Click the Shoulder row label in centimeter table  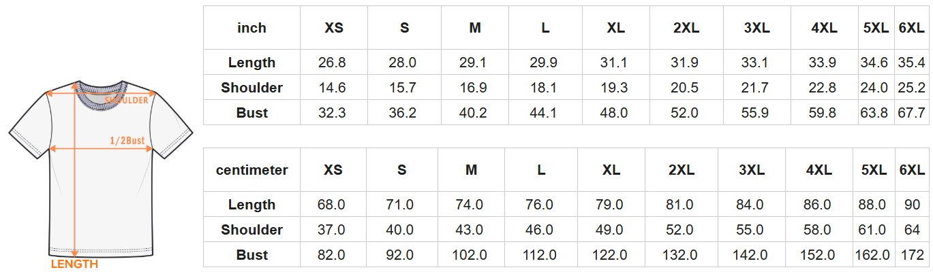[x=251, y=230]
